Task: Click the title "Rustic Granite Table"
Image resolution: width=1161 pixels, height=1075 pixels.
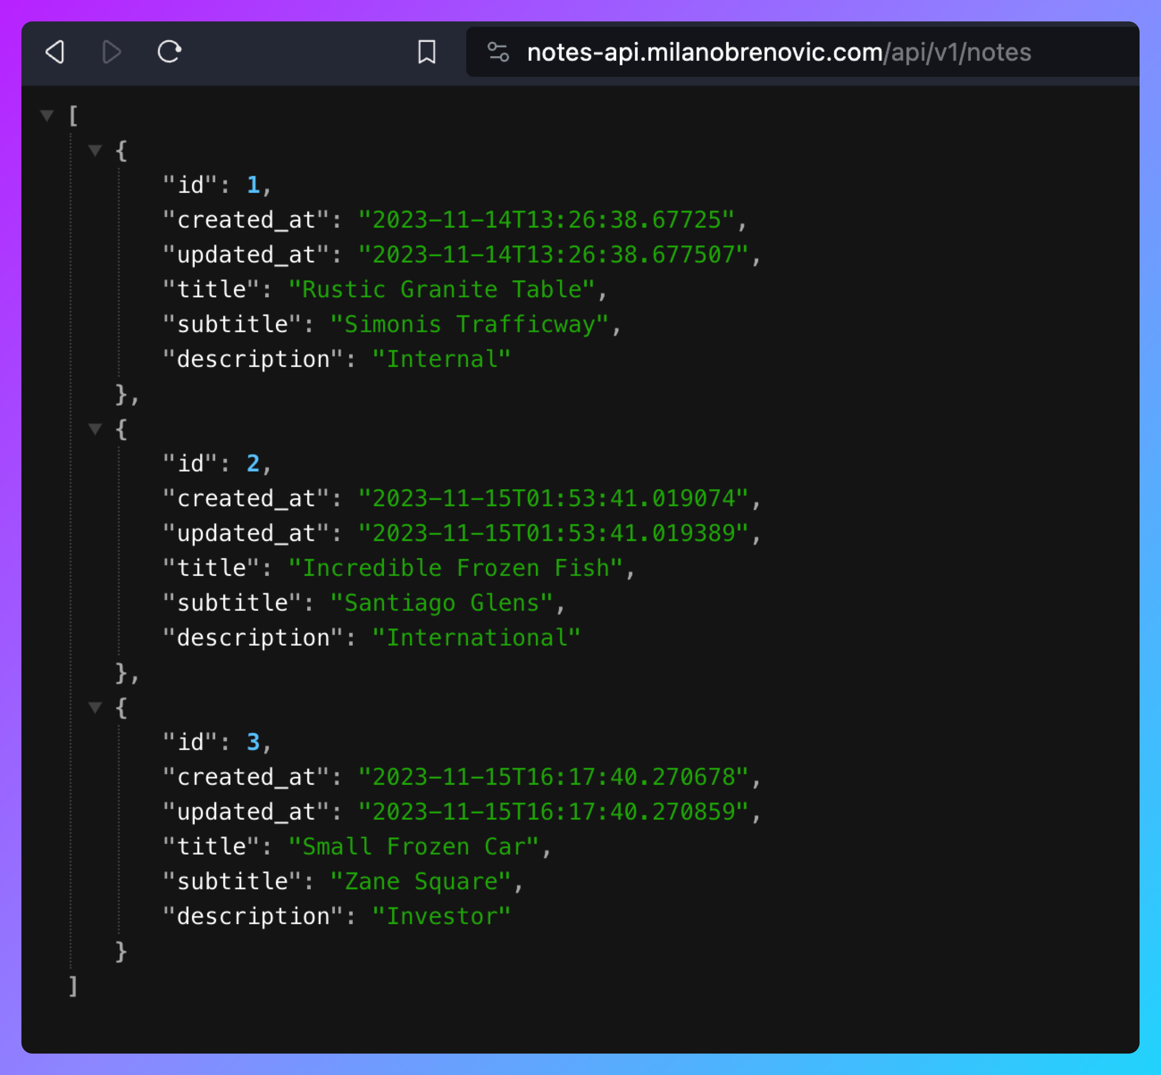Action: coord(442,290)
